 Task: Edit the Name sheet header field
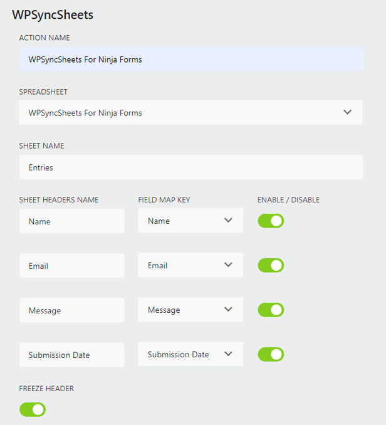tap(72, 221)
